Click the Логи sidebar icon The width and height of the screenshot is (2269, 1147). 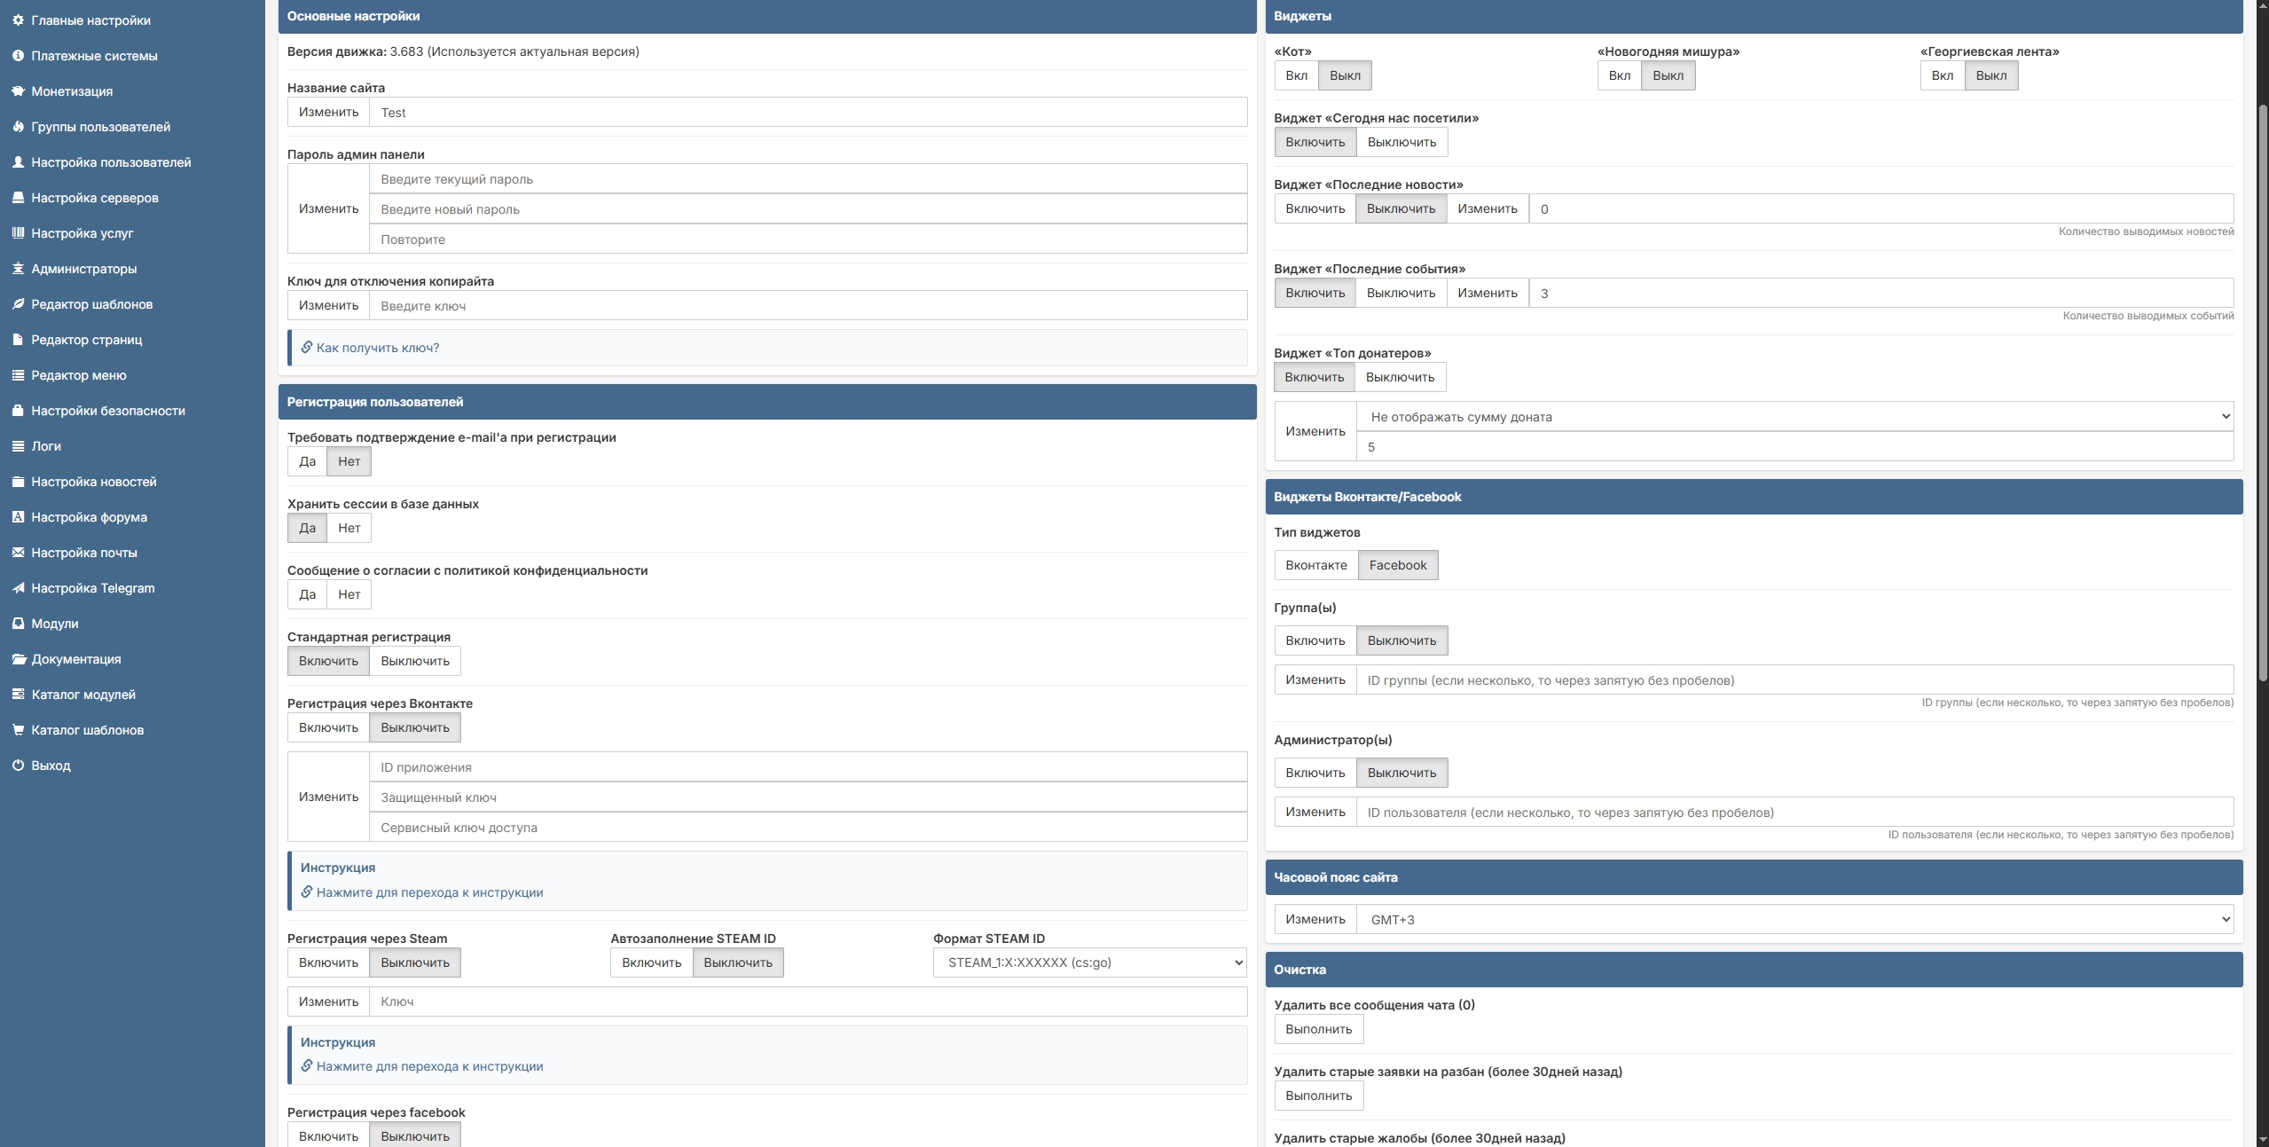(x=18, y=446)
